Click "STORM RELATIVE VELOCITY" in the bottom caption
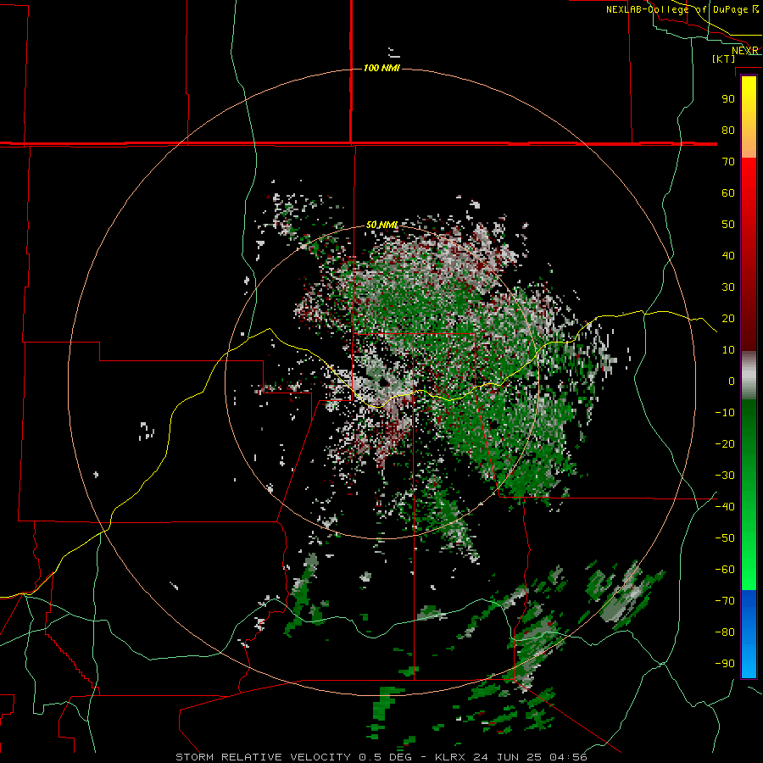Image resolution: width=763 pixels, height=763 pixels. (x=263, y=757)
